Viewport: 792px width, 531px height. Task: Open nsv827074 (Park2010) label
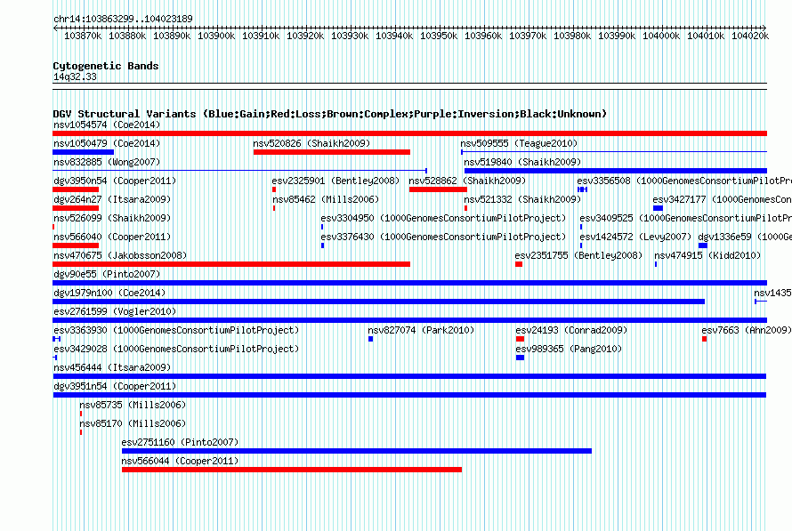421,330
